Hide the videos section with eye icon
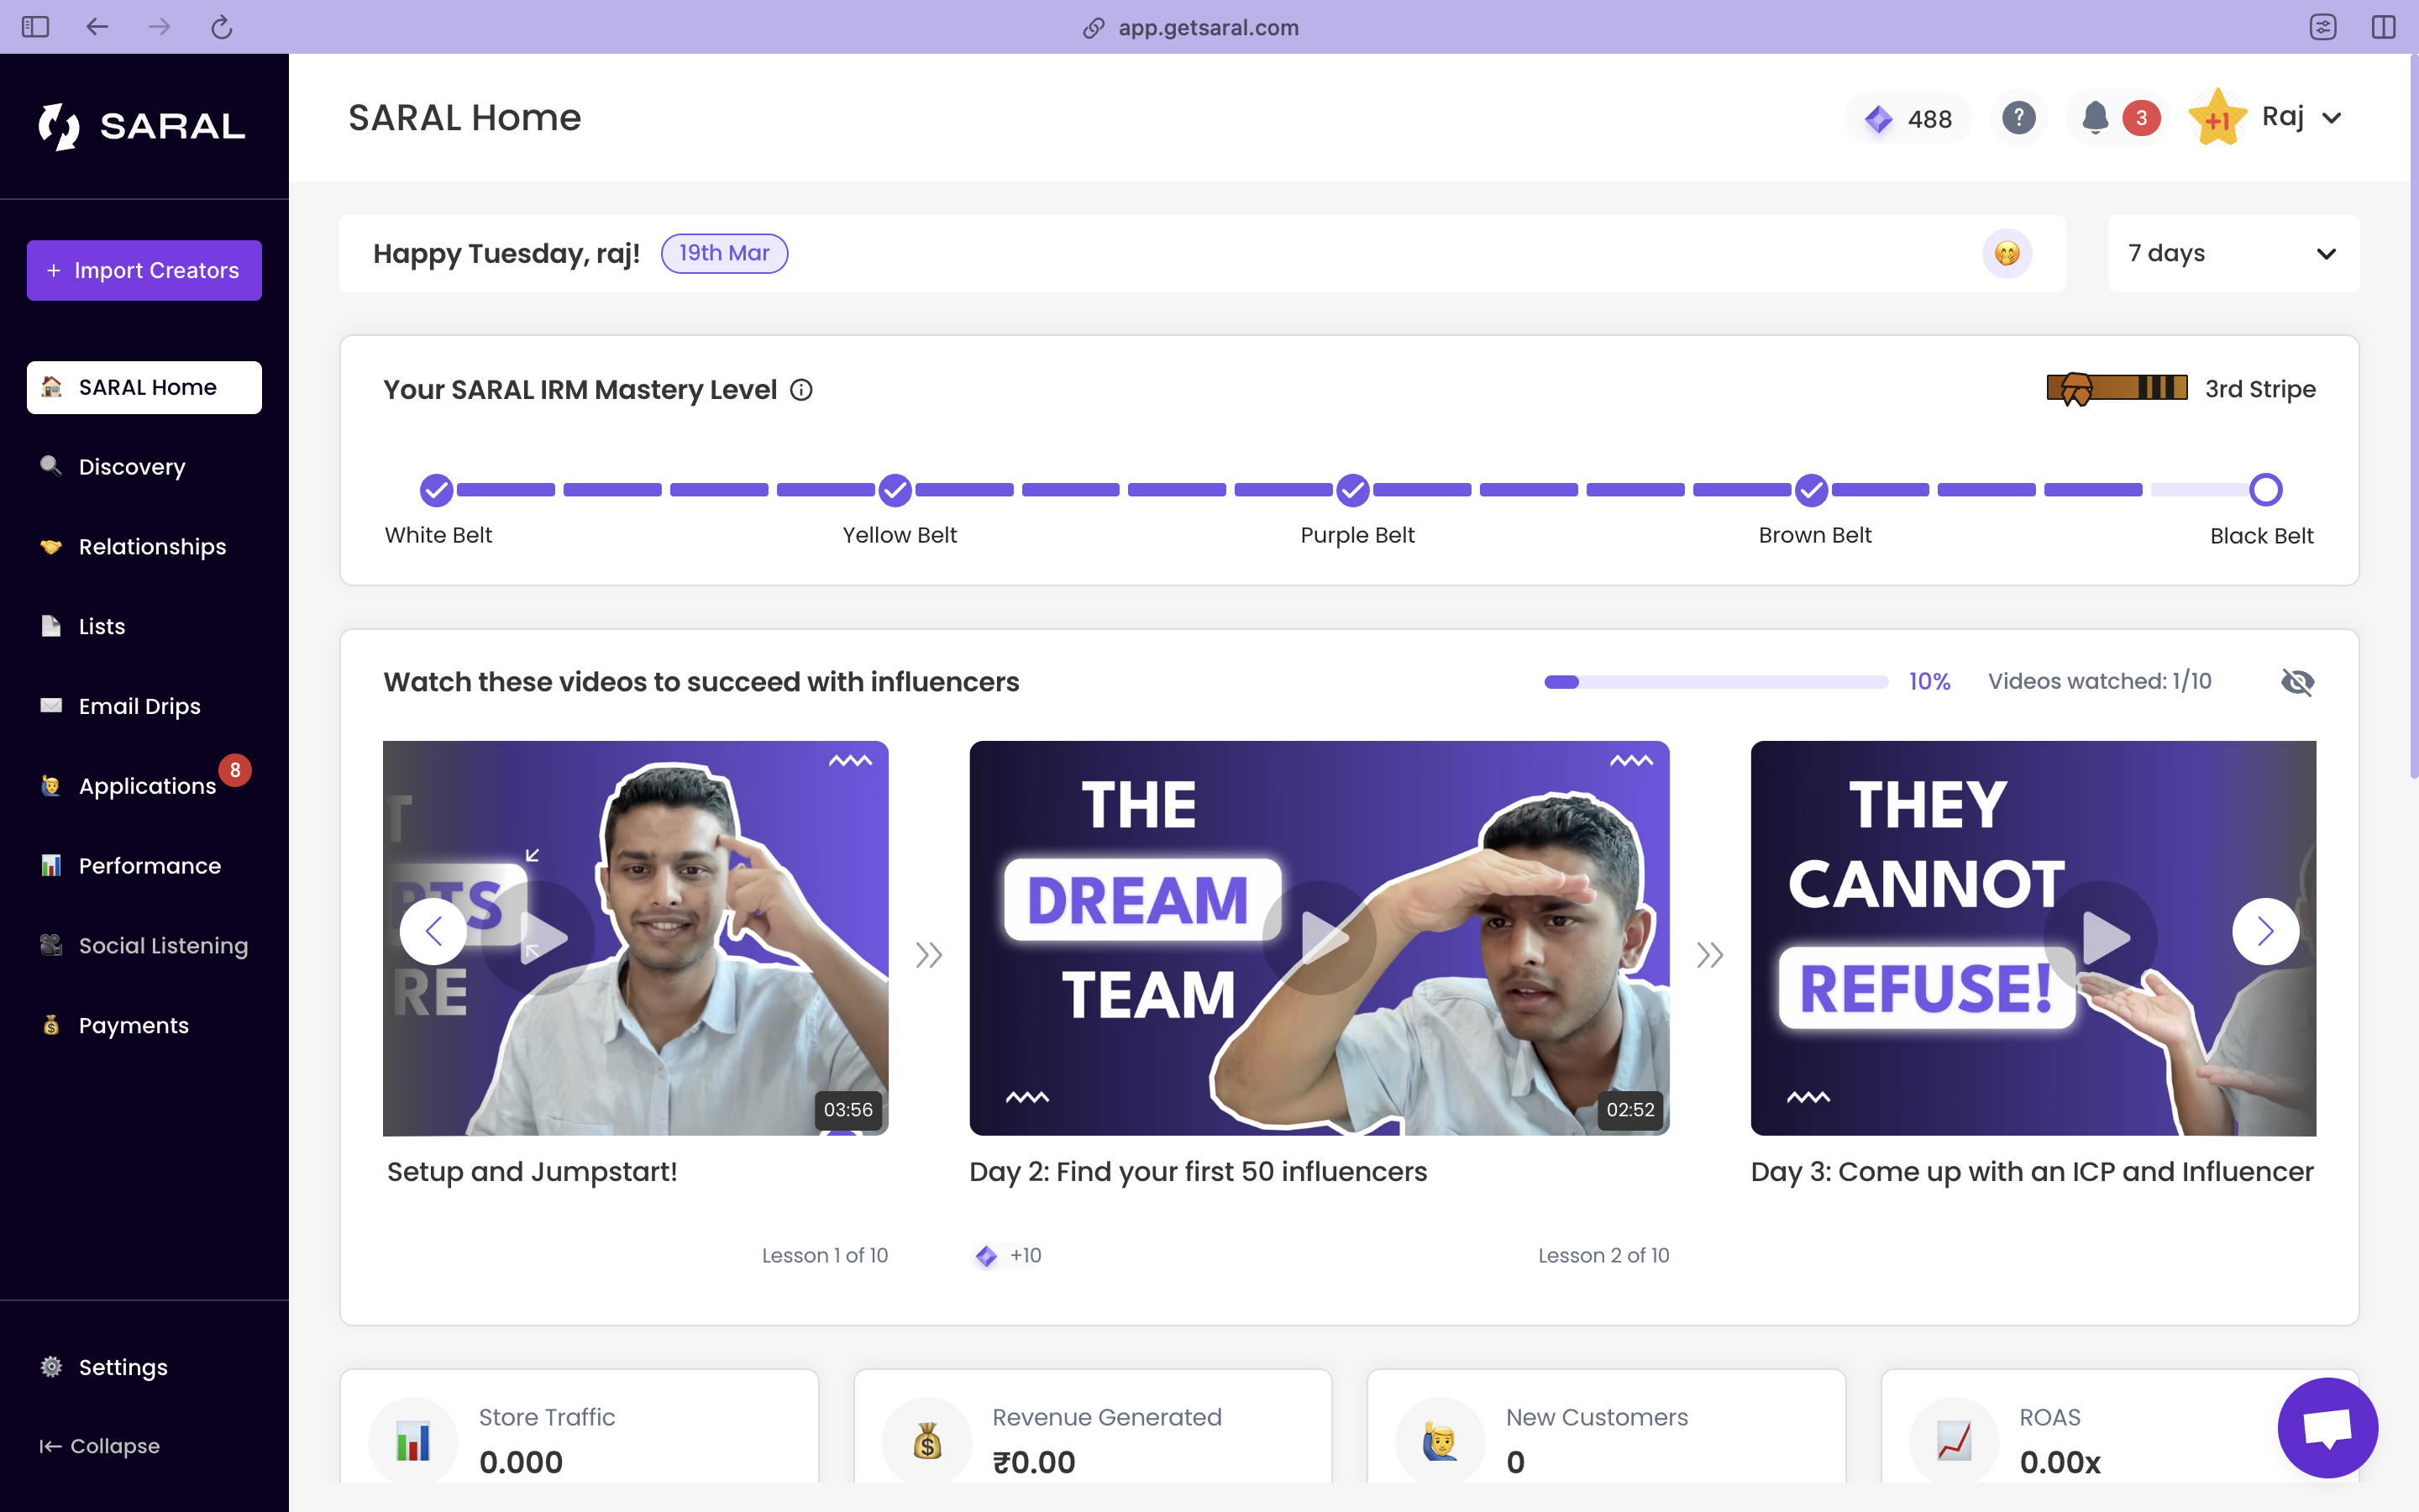 2297,682
